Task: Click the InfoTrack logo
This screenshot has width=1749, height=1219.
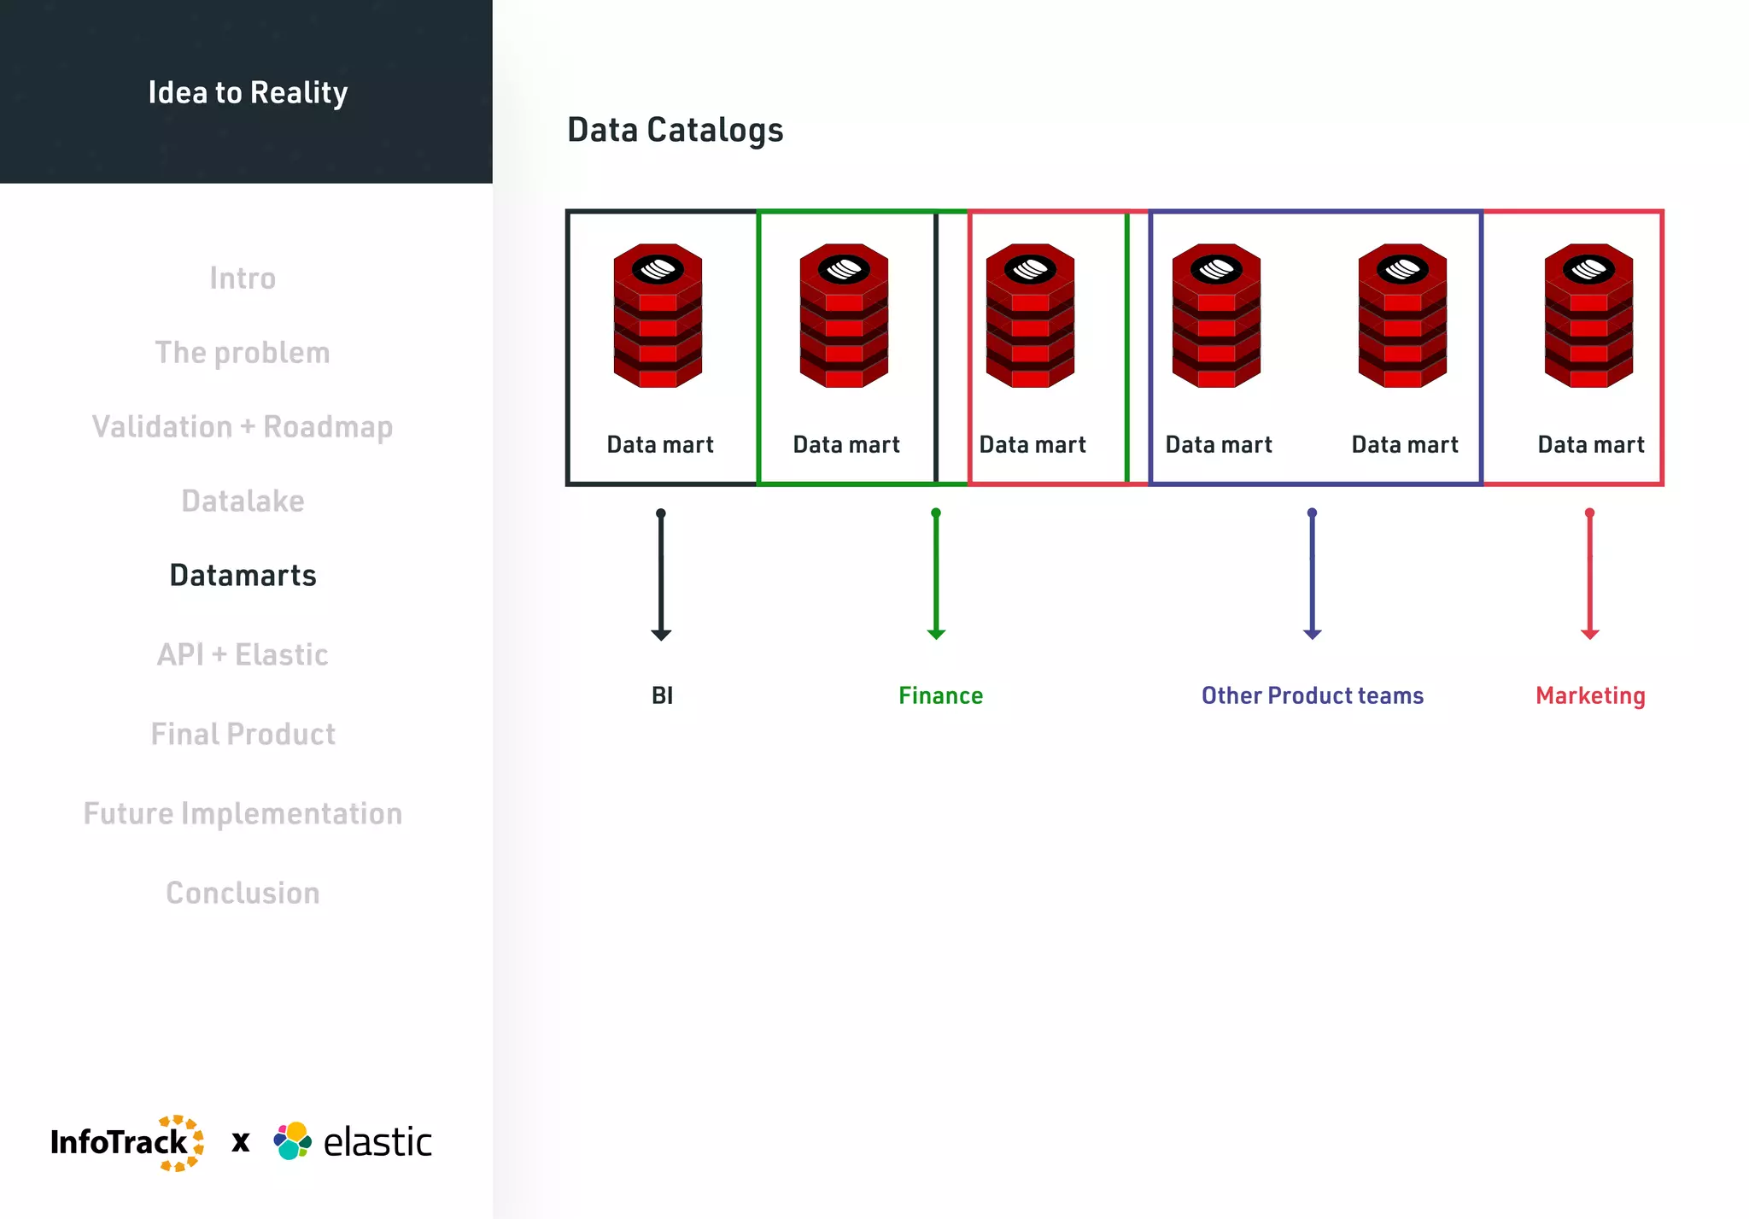Action: pos(126,1142)
